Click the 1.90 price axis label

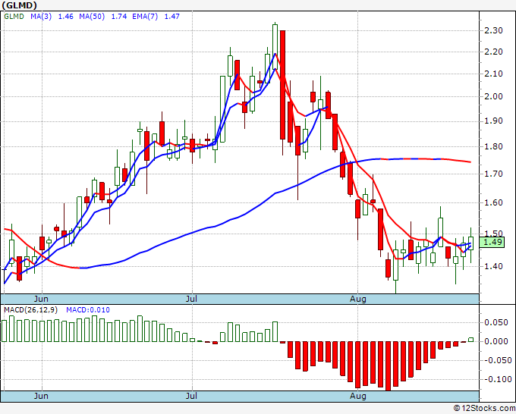[x=494, y=121]
